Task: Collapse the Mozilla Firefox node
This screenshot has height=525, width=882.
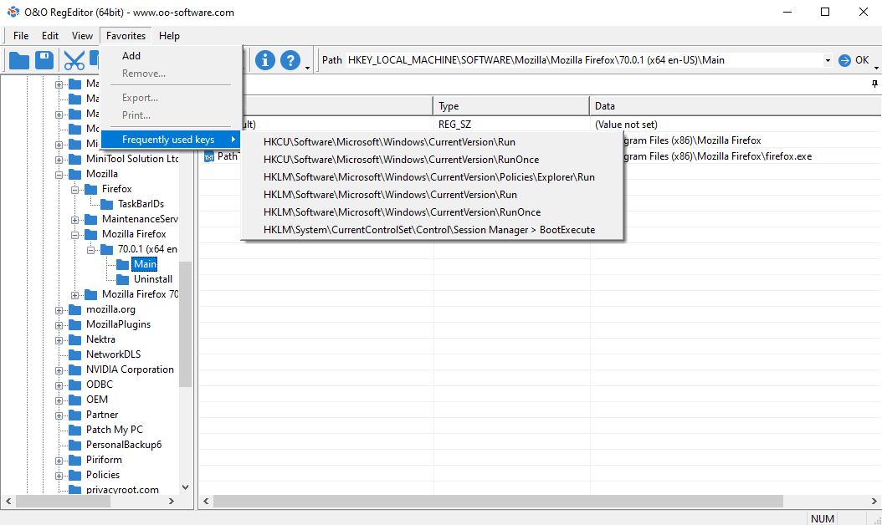Action: tap(74, 235)
